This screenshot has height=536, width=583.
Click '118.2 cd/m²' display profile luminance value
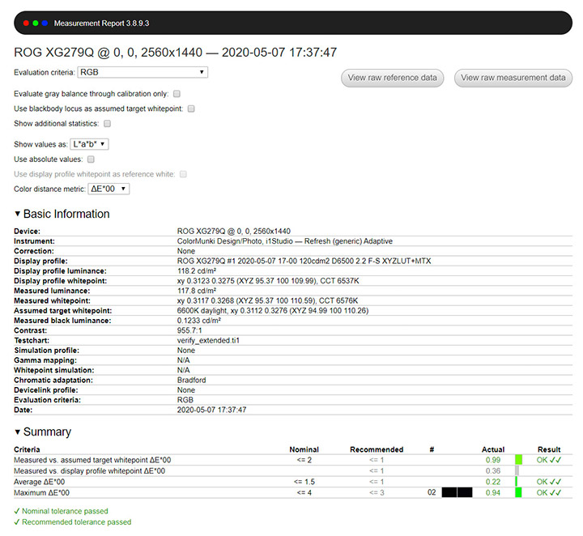coord(197,271)
